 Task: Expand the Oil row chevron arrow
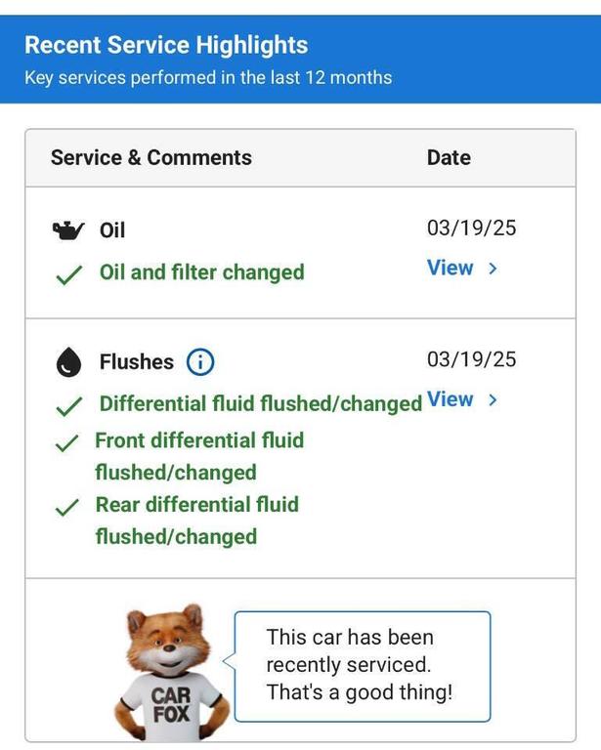pyautogui.click(x=493, y=269)
